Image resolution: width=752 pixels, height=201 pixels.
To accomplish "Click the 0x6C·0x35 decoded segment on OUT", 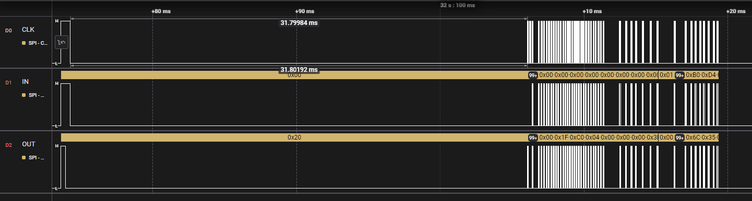I will coord(702,138).
